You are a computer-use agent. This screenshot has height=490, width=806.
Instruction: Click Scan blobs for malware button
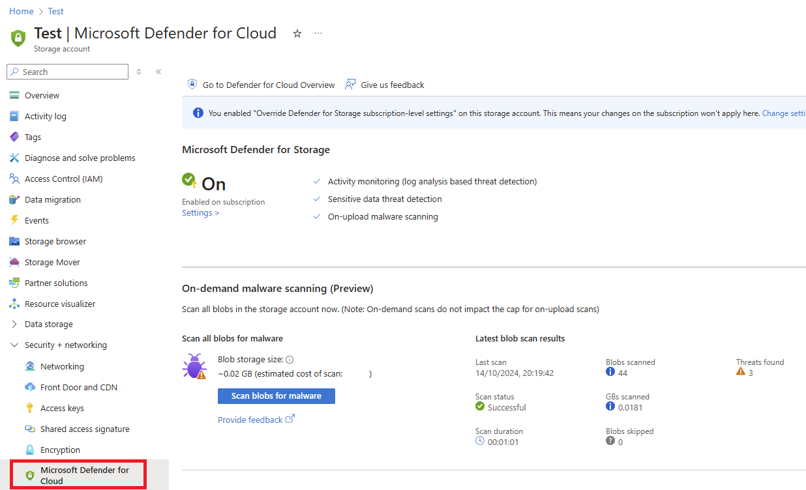[x=276, y=396]
